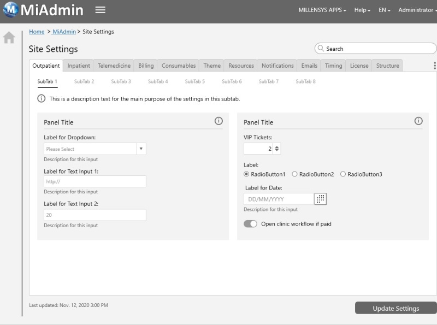Image resolution: width=437 pixels, height=325 pixels.
Task: Click the MiAdmin logo icon
Action: pyautogui.click(x=10, y=9)
